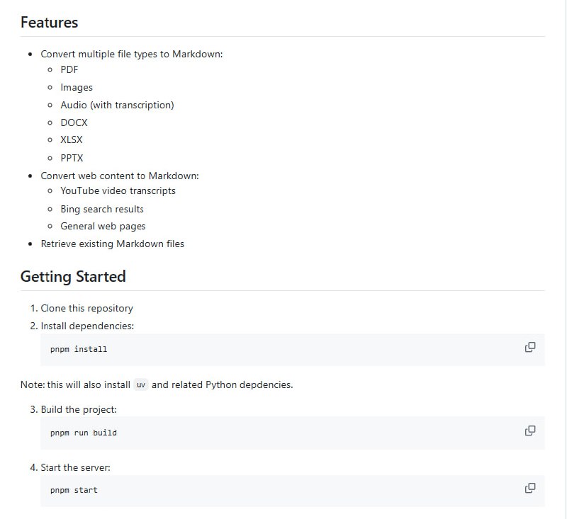This screenshot has height=519, width=567.
Task: Click the Clone this repository step
Action: click(x=86, y=308)
